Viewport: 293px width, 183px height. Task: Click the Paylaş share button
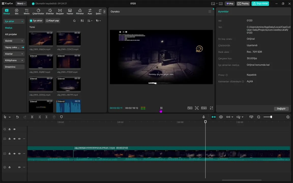point(243,4)
